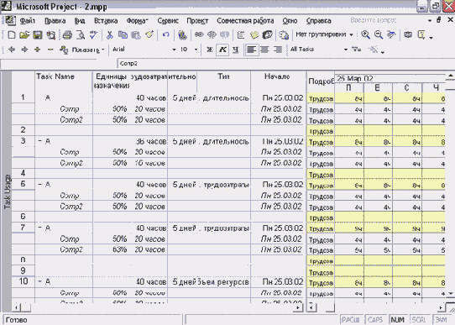Screen dimensions: 455x325
Task: Open the Arial font dropdown
Action: point(174,50)
